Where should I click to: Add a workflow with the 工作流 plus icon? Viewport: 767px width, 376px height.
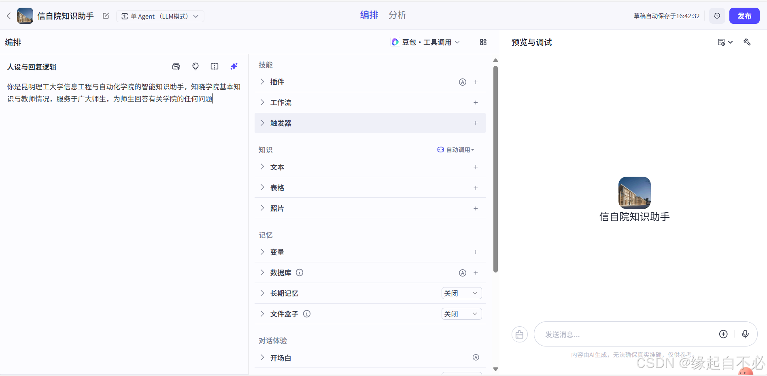[x=476, y=103]
